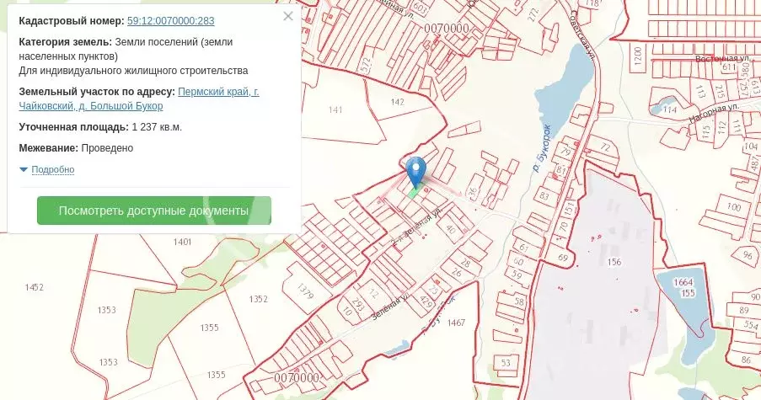
Task: Select parcel 100 on map
Action: pos(734,207)
